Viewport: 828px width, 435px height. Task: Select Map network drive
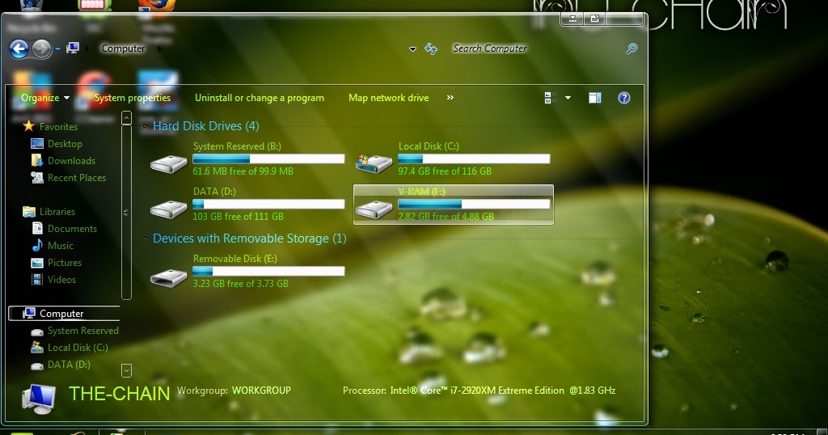(x=389, y=98)
